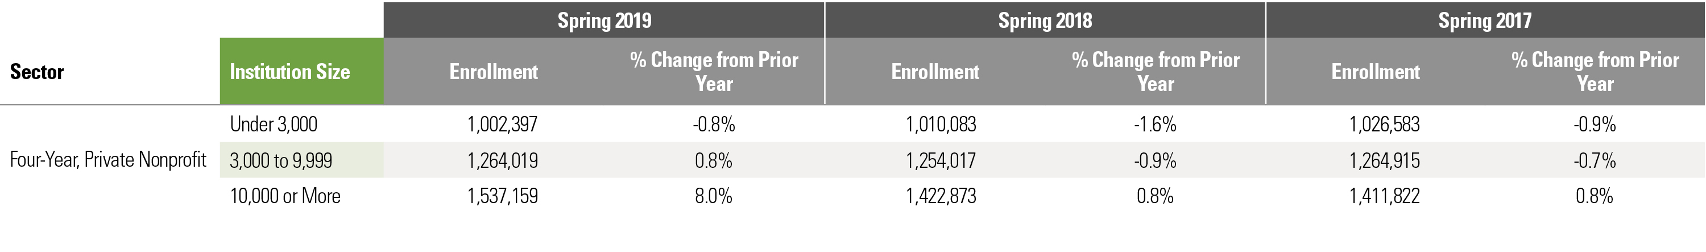Viewport: 1706px width, 252px height.
Task: Click the Enrollment header under Spring 2017
Action: (x=1376, y=72)
